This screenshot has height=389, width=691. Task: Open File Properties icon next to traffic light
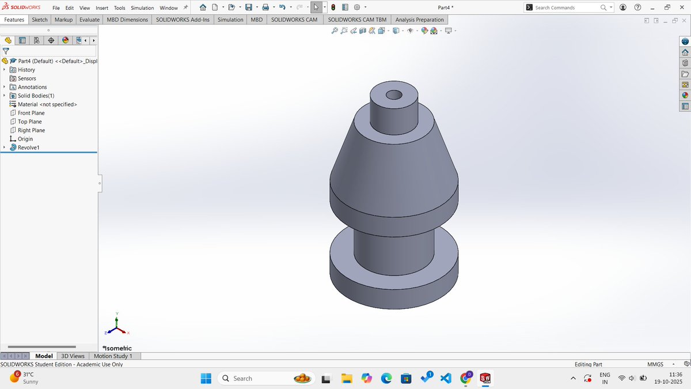(344, 7)
